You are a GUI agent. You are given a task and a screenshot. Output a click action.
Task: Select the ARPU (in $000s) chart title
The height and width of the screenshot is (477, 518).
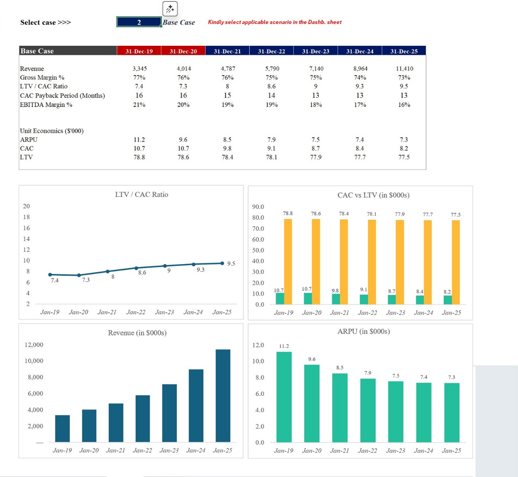pos(363,331)
